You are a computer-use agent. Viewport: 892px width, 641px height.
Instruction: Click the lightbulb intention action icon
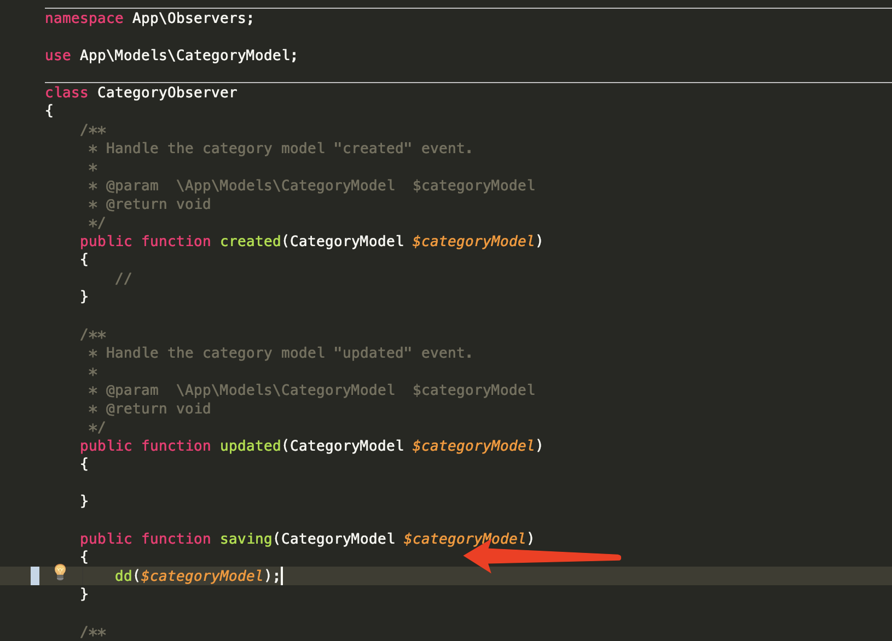coord(60,572)
